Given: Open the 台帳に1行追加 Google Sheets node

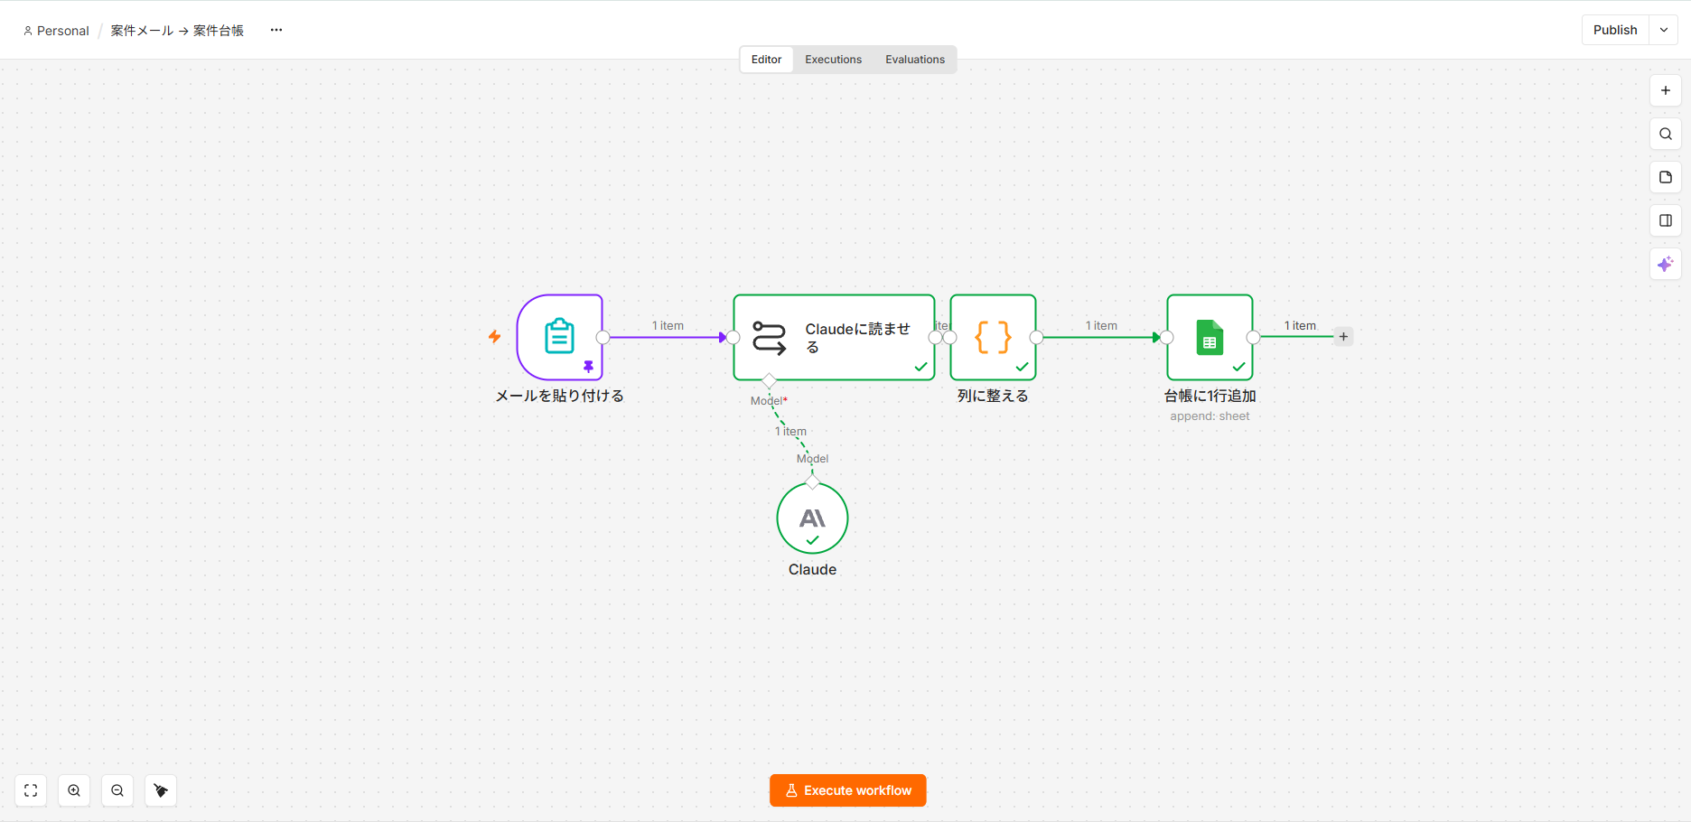Looking at the screenshot, I should click(1210, 337).
